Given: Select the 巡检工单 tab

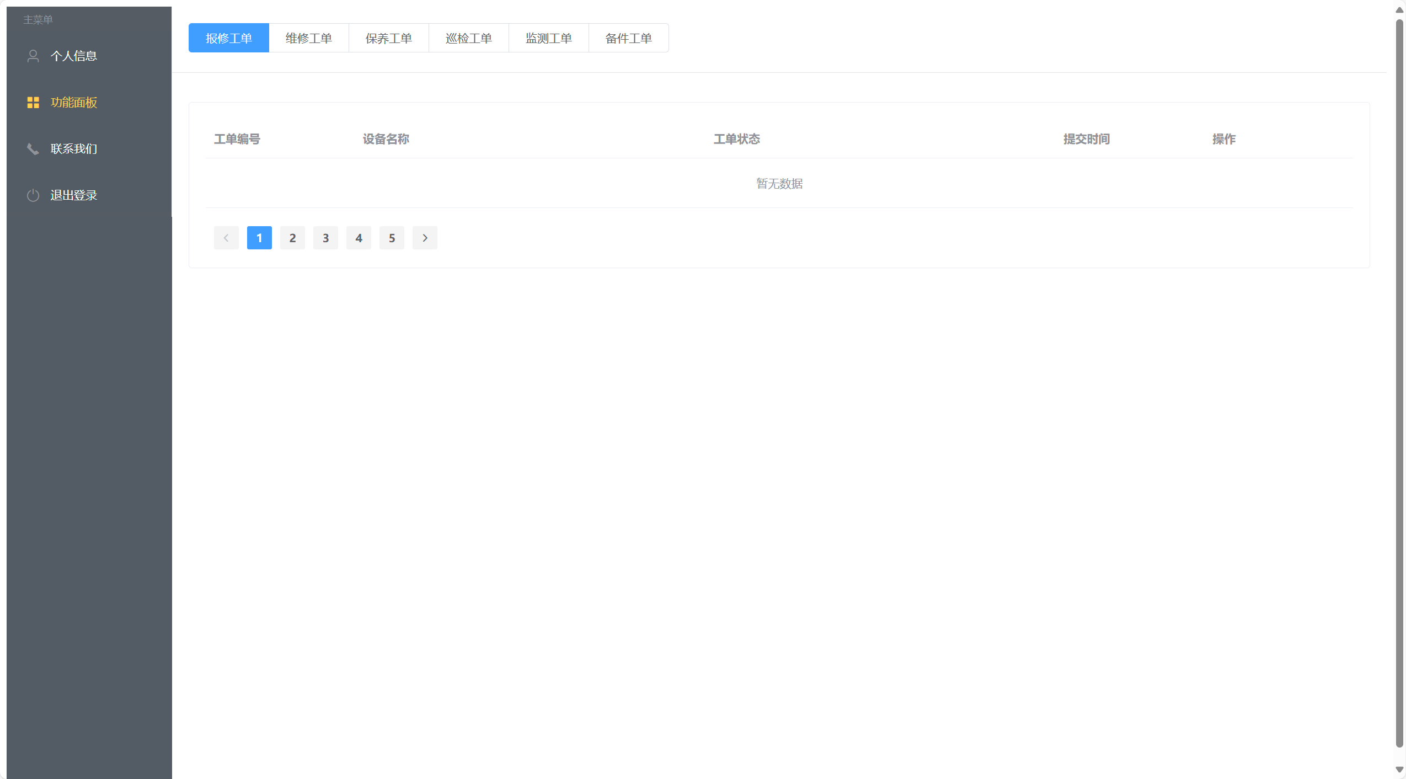Looking at the screenshot, I should tap(468, 38).
